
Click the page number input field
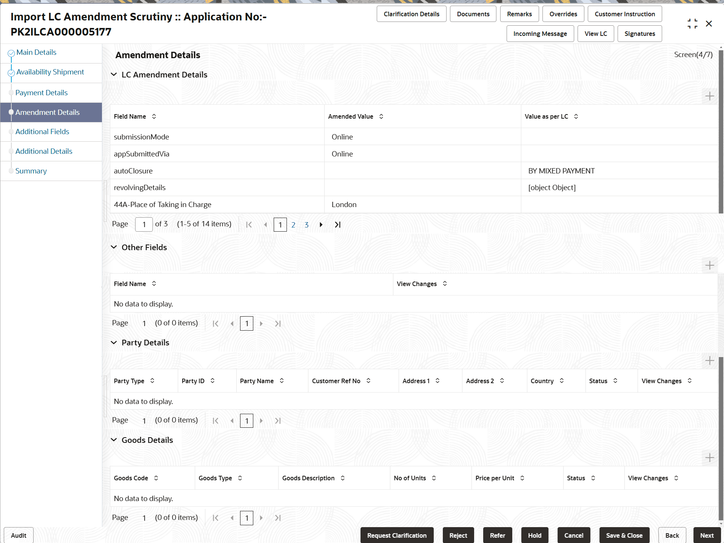tap(144, 224)
